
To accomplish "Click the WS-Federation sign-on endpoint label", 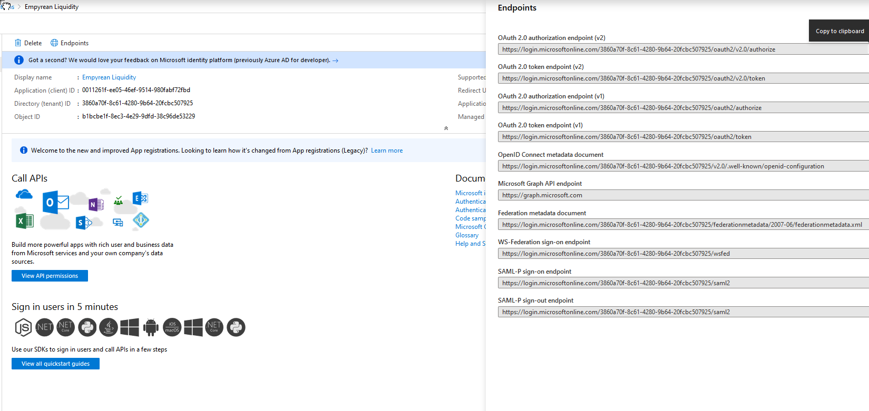I will 544,242.
